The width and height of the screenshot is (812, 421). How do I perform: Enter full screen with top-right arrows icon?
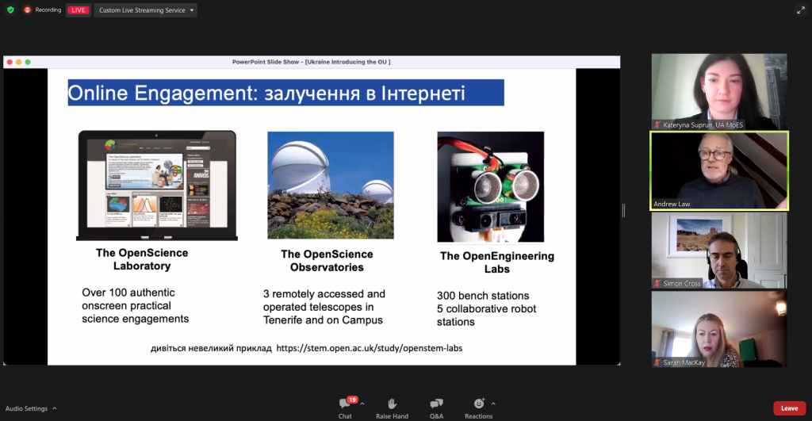coord(801,10)
